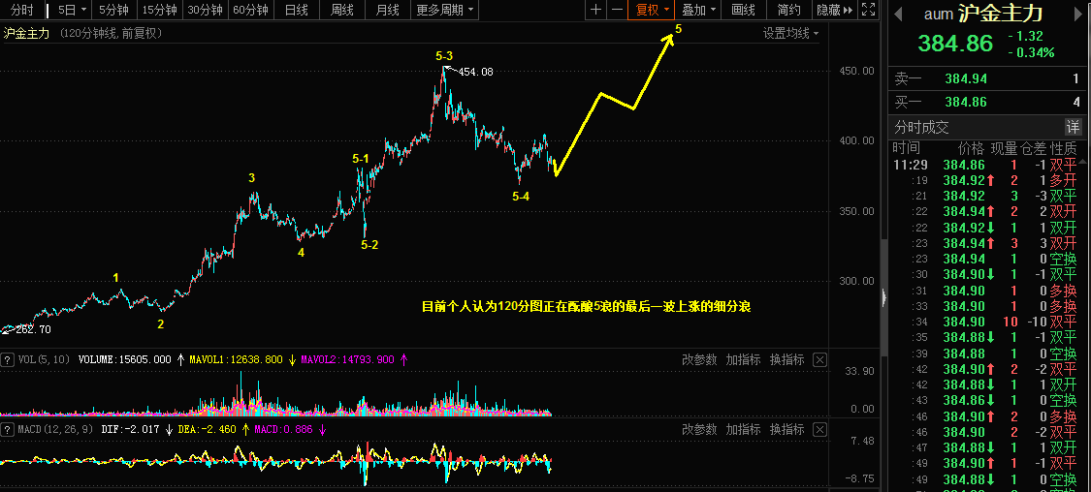This screenshot has width=1091, height=492.
Task: Switch to the 60分钟 chart period
Action: point(250,10)
